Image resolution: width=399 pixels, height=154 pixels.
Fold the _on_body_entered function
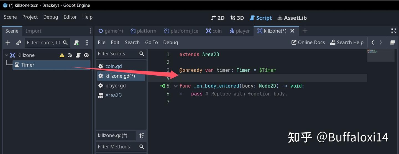click(175, 86)
